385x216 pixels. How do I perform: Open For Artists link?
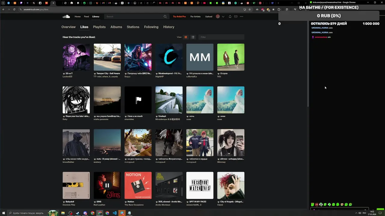[x=196, y=16]
